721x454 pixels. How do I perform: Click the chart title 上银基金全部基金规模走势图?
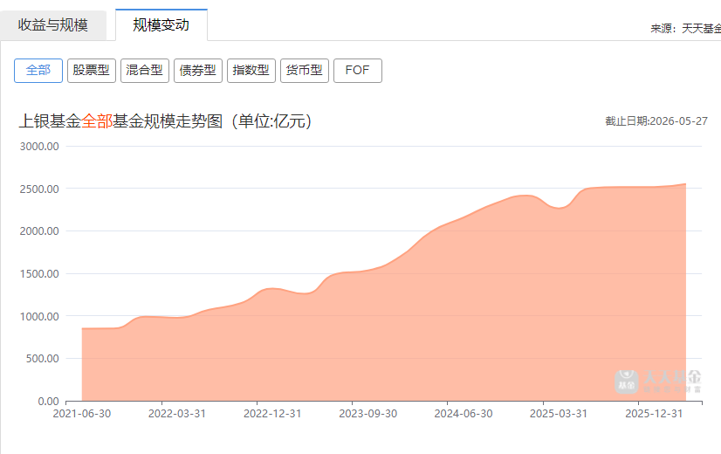tap(165, 121)
